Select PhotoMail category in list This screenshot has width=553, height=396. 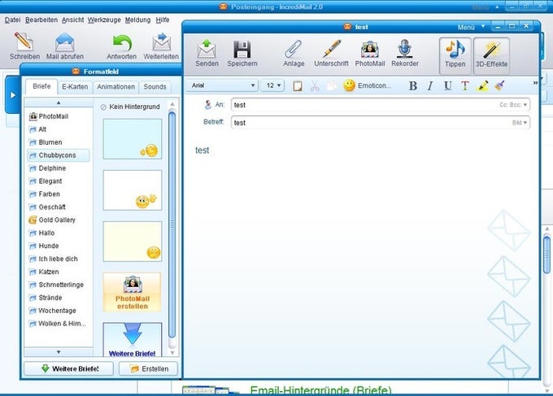(50, 116)
